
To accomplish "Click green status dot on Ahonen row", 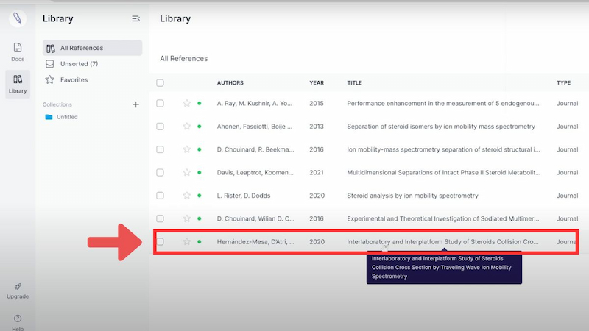I will point(200,127).
